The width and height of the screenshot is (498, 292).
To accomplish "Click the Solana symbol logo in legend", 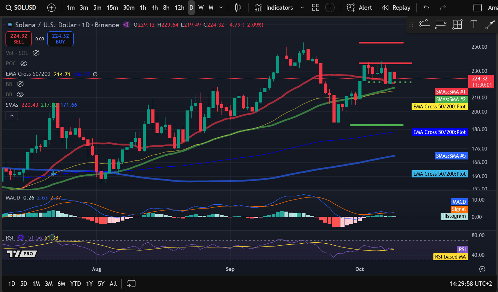I will click(x=10, y=25).
